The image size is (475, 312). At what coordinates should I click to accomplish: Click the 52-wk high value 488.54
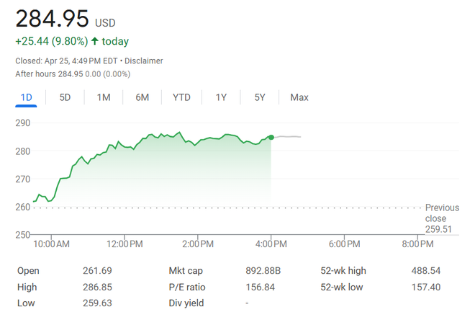click(425, 270)
